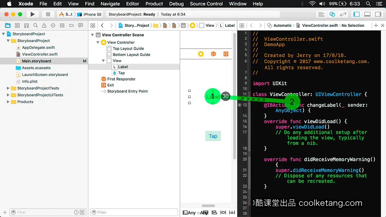Switch to the Assistant editor
Screen dimensions: 386x217
(332, 14)
